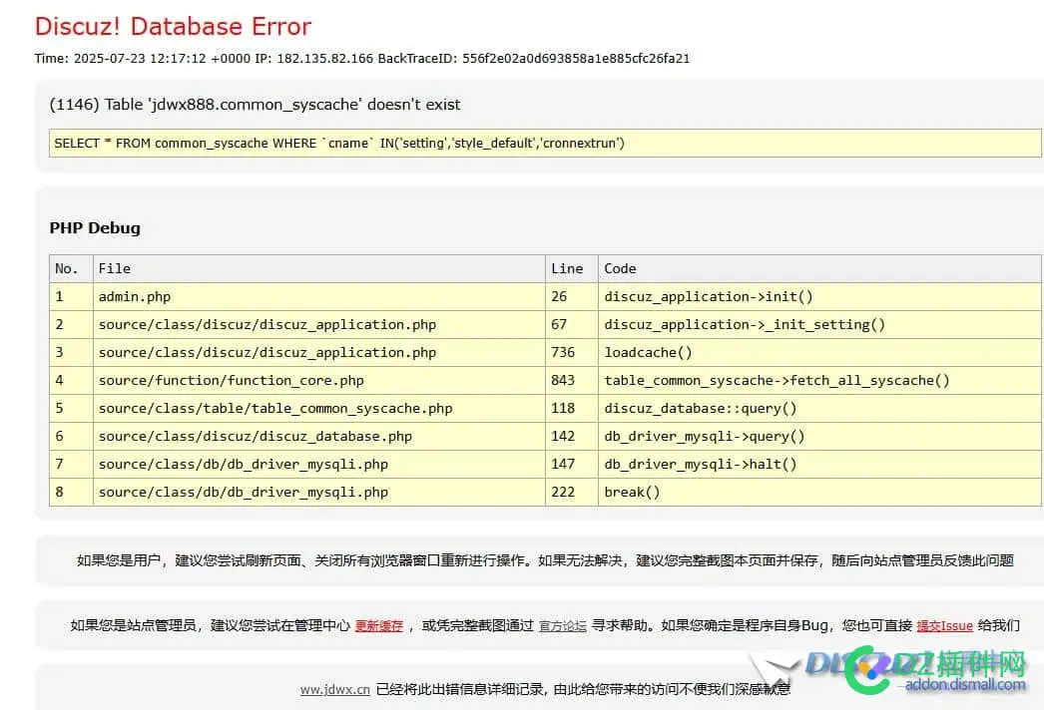Viewport: 1044px width, 710px height.
Task: Click the loadcache() code cell
Action: tap(648, 353)
